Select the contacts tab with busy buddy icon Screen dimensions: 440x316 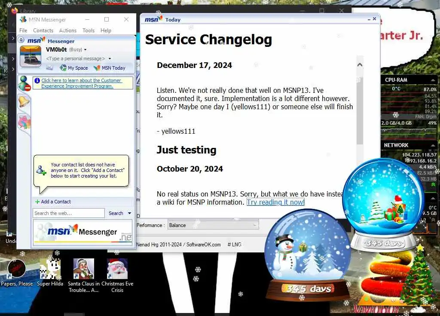click(24, 83)
